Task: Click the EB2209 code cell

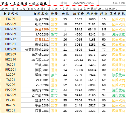Action: pos(11,54)
